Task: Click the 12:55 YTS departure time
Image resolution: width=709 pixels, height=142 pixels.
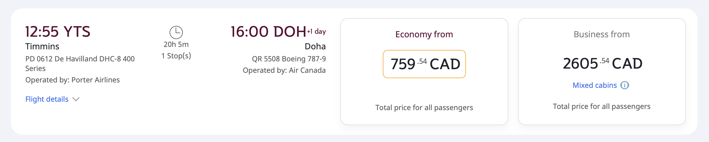Action: click(x=58, y=32)
